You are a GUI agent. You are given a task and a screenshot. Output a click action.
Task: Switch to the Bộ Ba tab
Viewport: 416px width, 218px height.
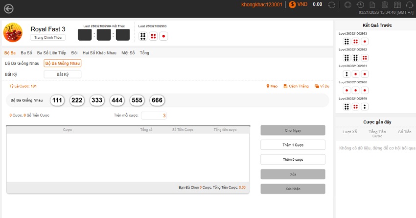pos(10,53)
